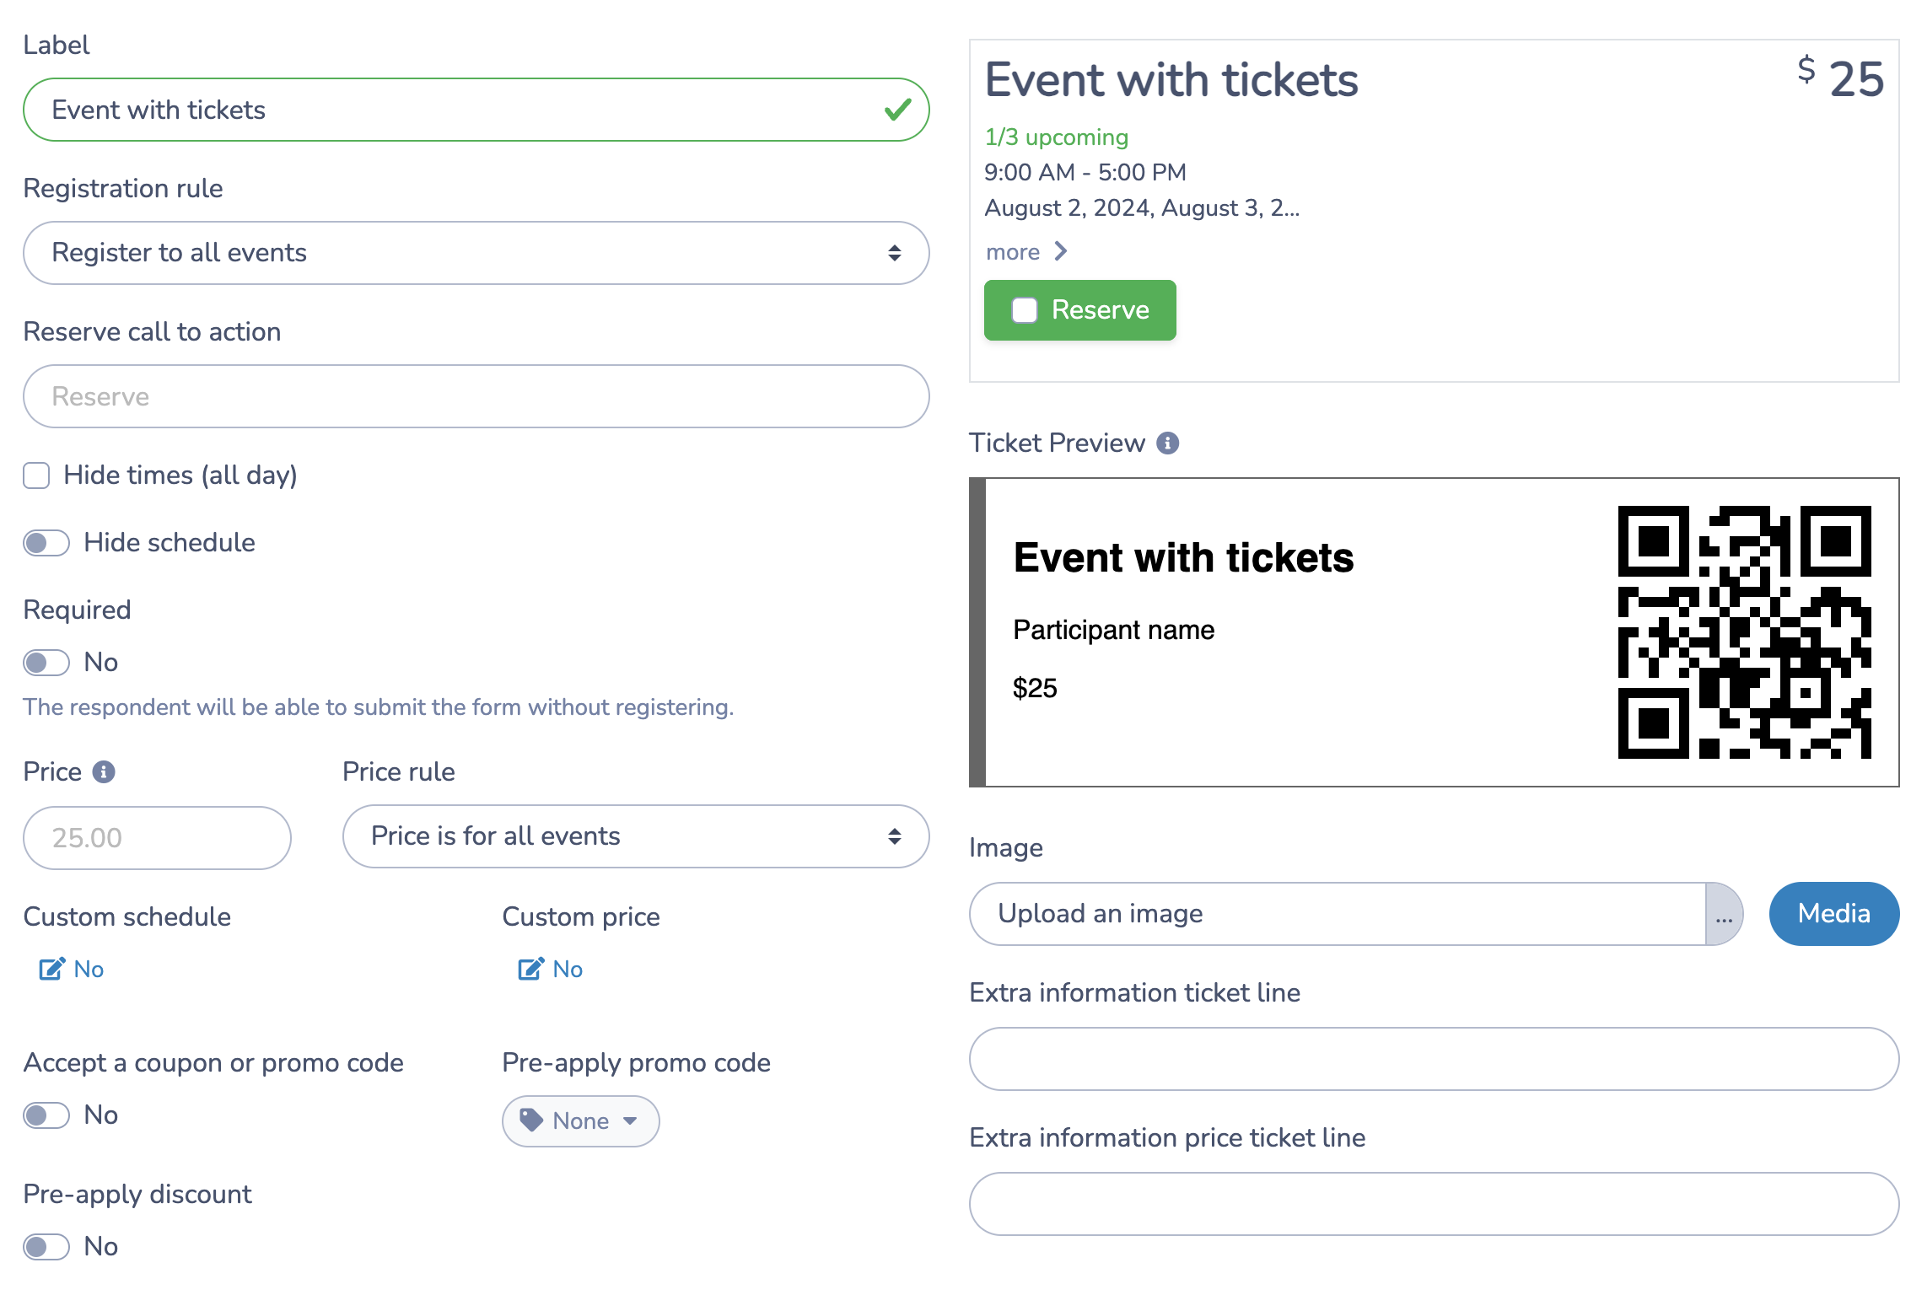1911x1295 pixels.
Task: Open the Pre-apply promo code None dropdown
Action: [x=580, y=1120]
